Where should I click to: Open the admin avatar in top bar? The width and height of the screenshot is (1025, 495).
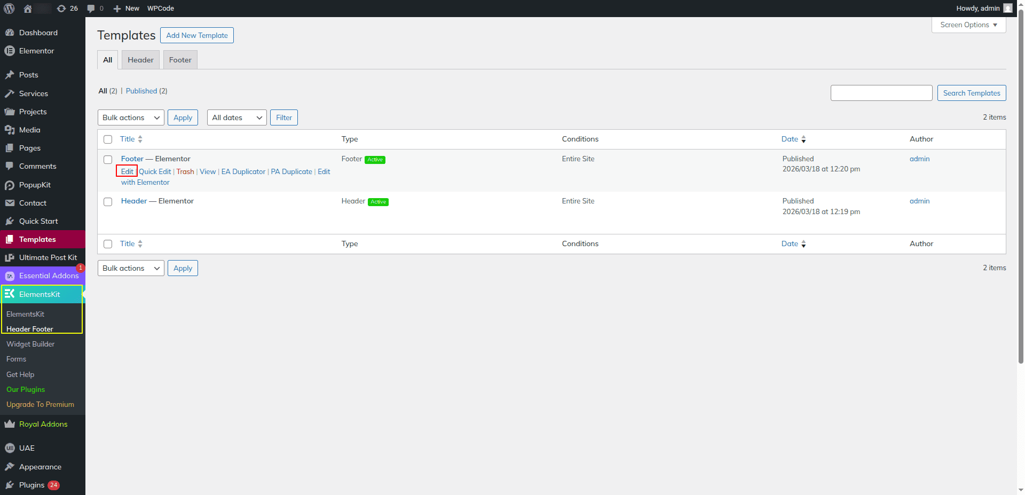pyautogui.click(x=1007, y=8)
